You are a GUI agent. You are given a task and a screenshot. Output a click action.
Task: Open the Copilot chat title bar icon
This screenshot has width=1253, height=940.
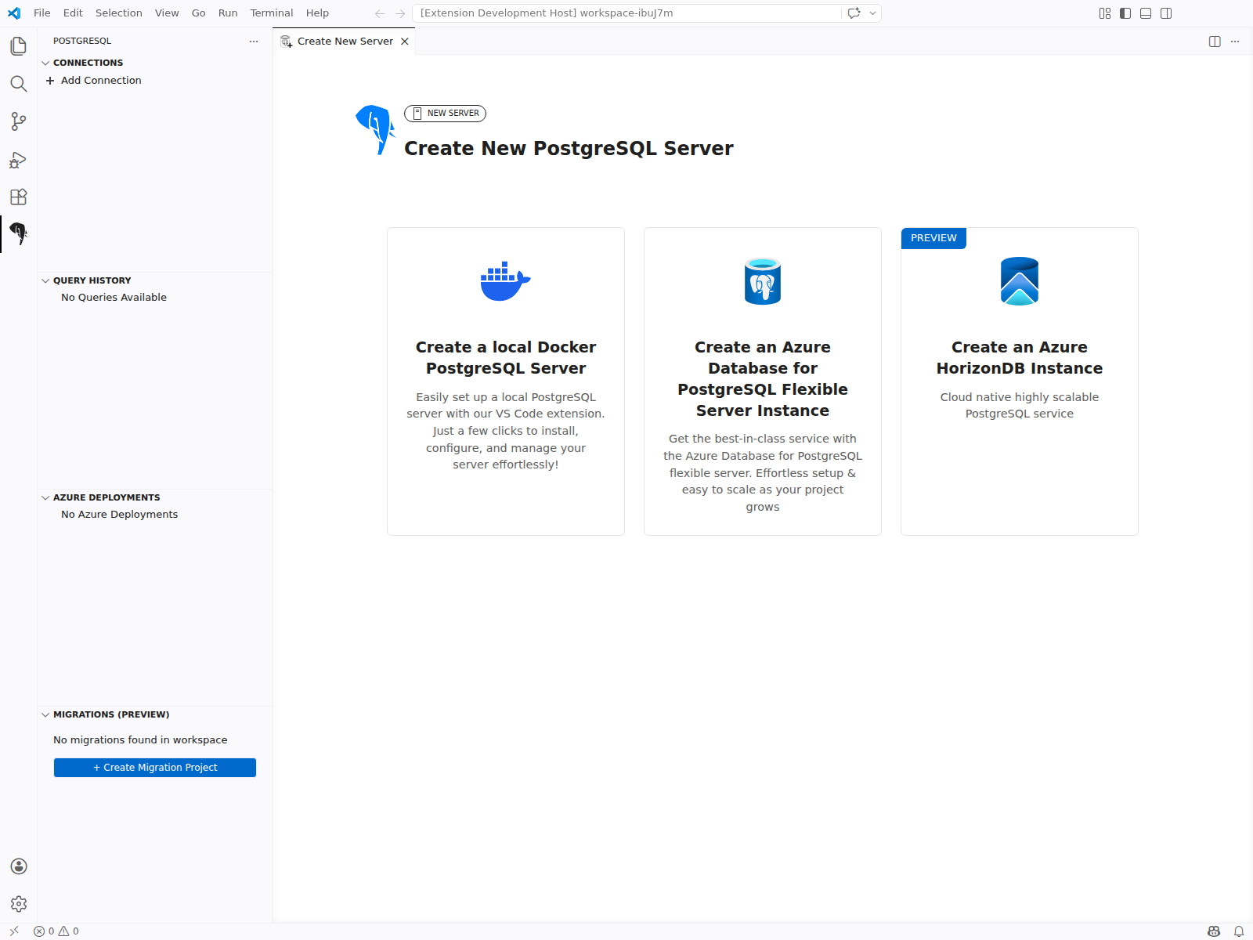click(854, 13)
